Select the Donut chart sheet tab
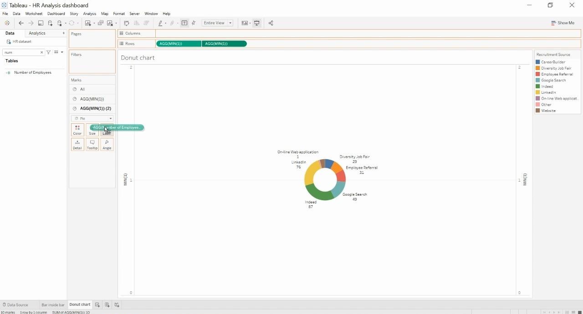Screen dimensions: 583x314 (x=80, y=305)
